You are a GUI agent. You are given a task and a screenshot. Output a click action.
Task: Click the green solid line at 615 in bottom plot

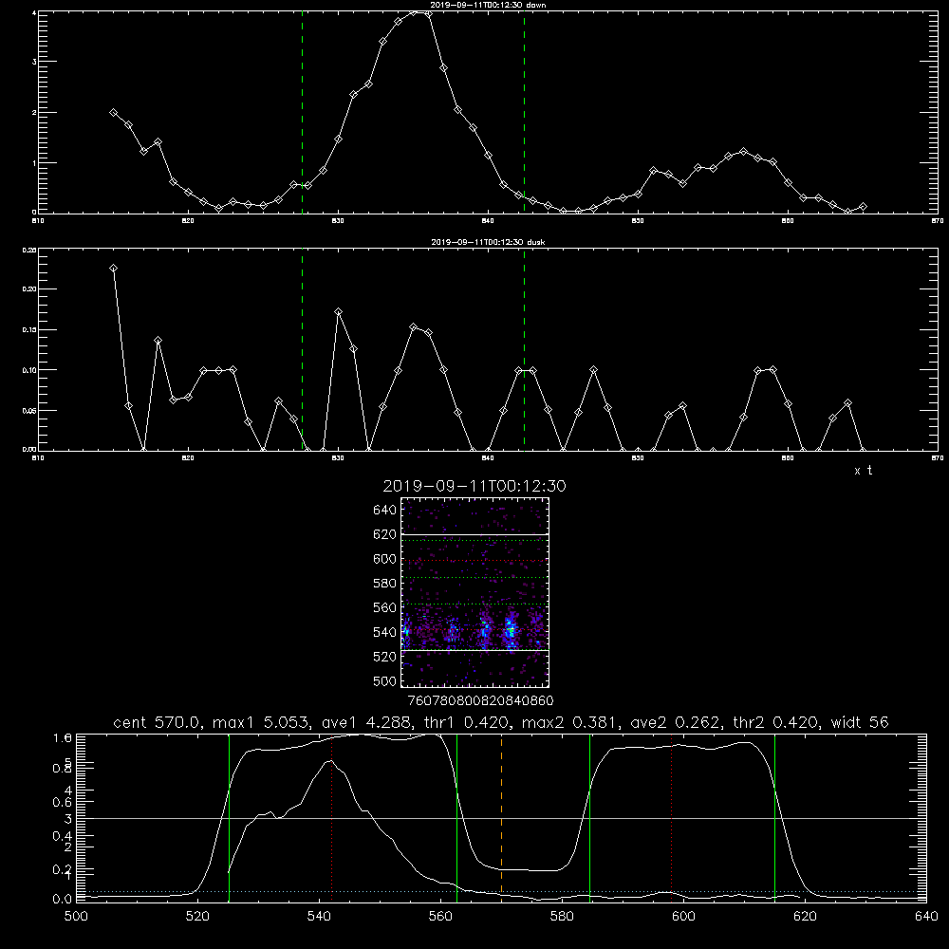(x=774, y=817)
